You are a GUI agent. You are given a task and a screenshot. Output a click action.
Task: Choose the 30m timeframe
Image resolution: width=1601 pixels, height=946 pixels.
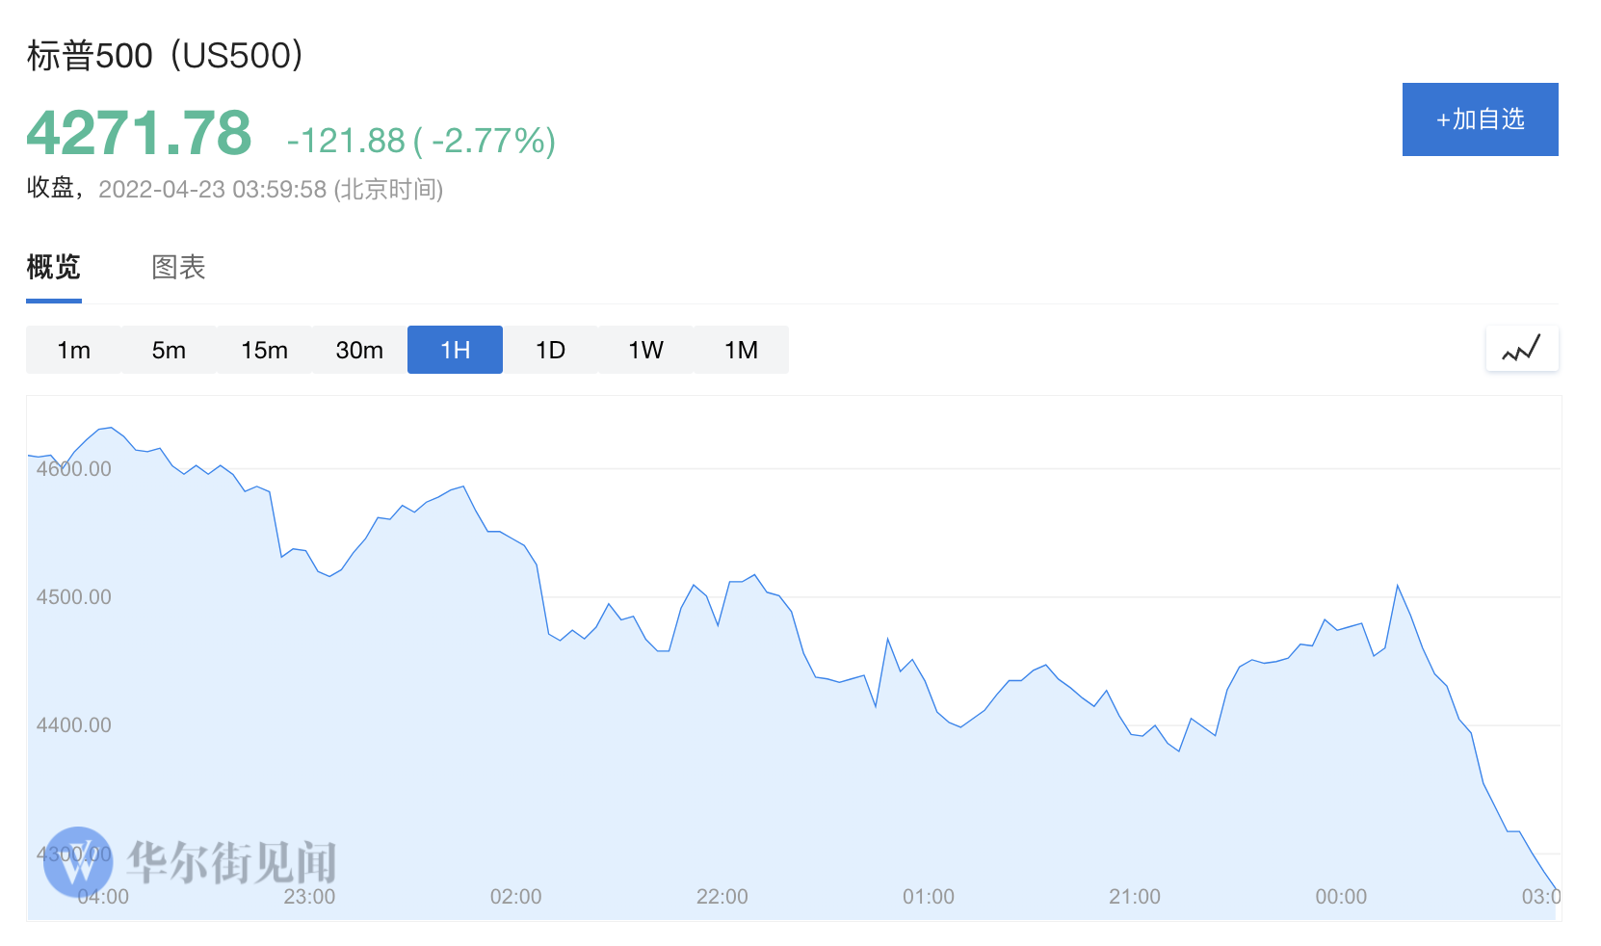click(x=359, y=350)
